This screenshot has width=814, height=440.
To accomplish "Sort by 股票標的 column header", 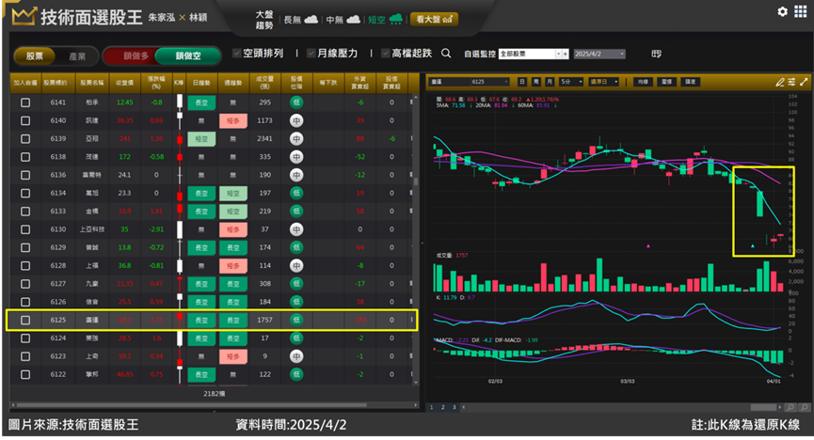I will pos(57,83).
